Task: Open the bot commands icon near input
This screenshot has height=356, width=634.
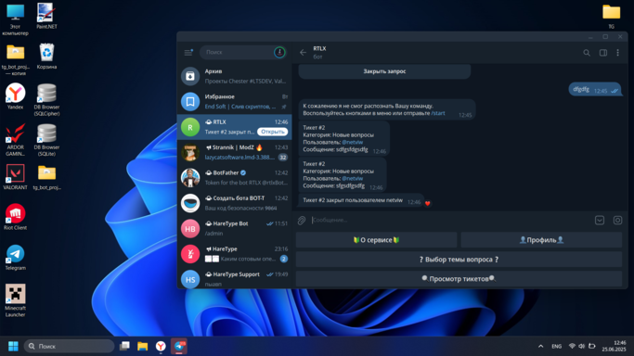Action: (x=617, y=220)
